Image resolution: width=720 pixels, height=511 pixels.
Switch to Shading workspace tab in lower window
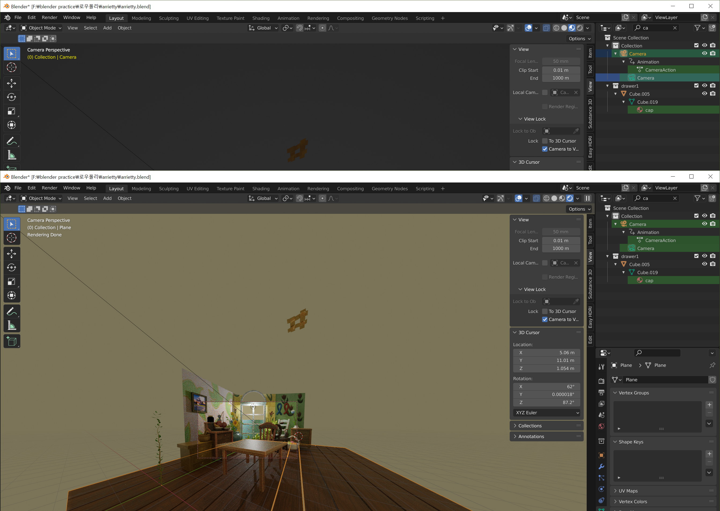260,188
